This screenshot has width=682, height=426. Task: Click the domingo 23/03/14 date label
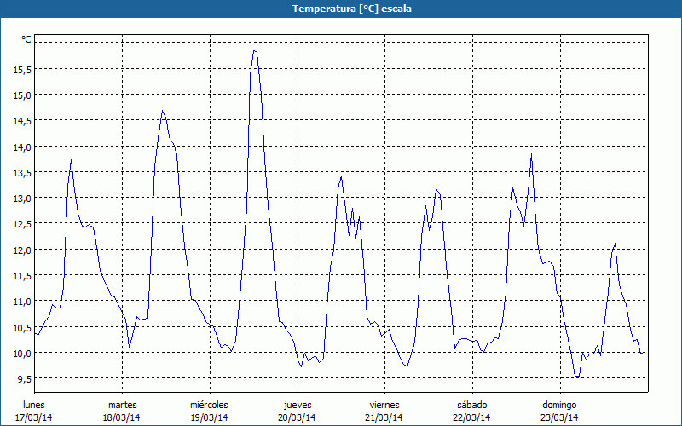click(x=560, y=411)
